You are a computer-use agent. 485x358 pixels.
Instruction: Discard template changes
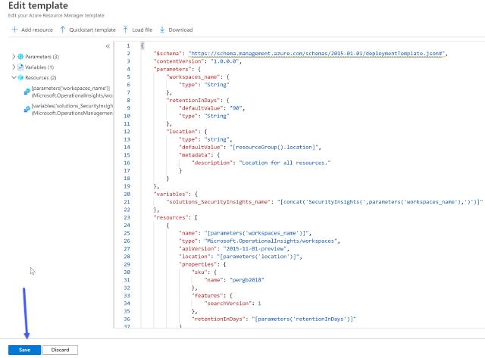point(59,350)
